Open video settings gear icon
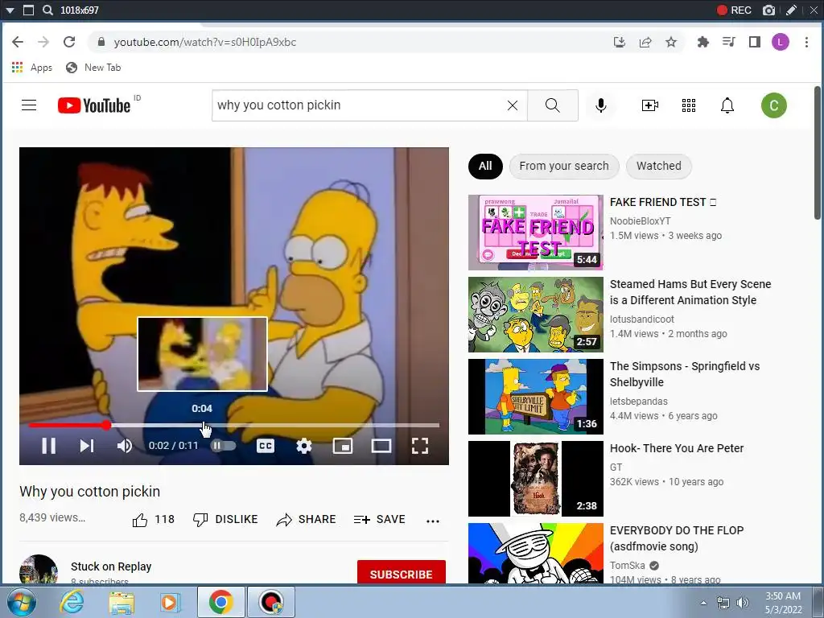Image resolution: width=824 pixels, height=618 pixels. click(303, 446)
